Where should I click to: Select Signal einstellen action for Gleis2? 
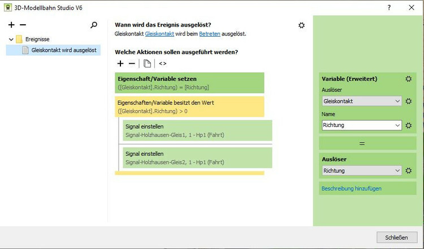[197, 158]
